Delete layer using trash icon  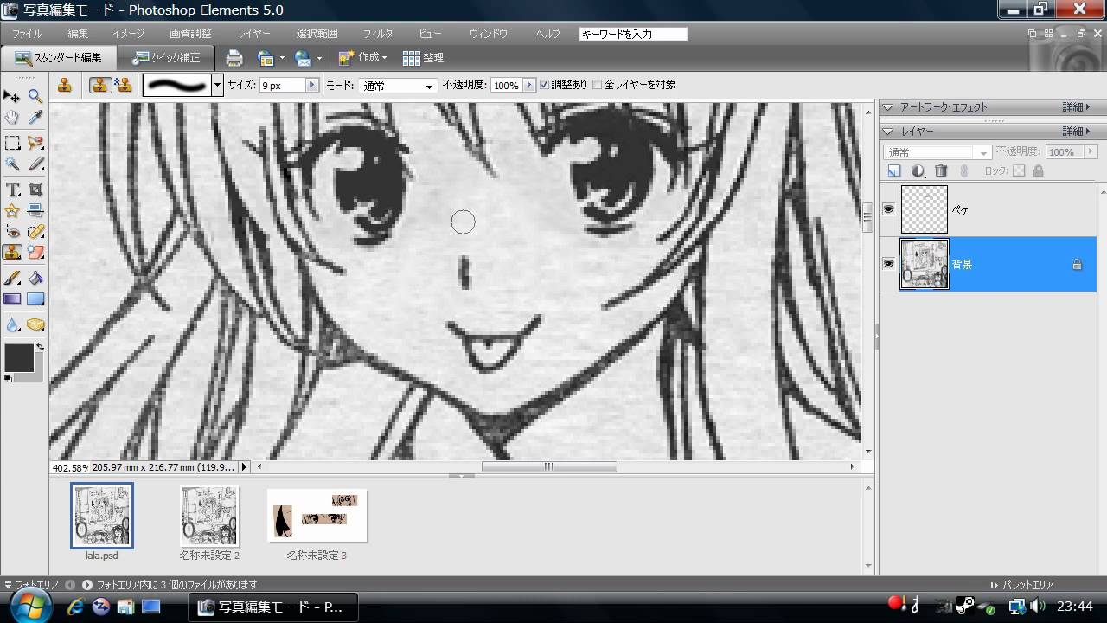[x=941, y=171]
